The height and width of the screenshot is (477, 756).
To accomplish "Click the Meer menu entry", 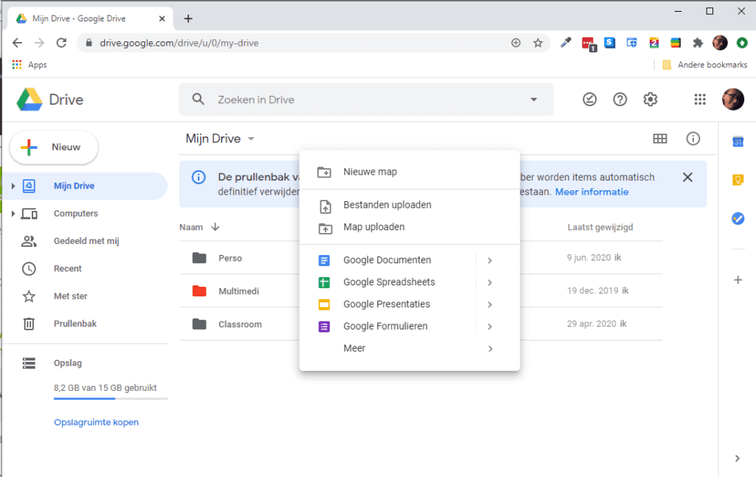I will pos(409,349).
